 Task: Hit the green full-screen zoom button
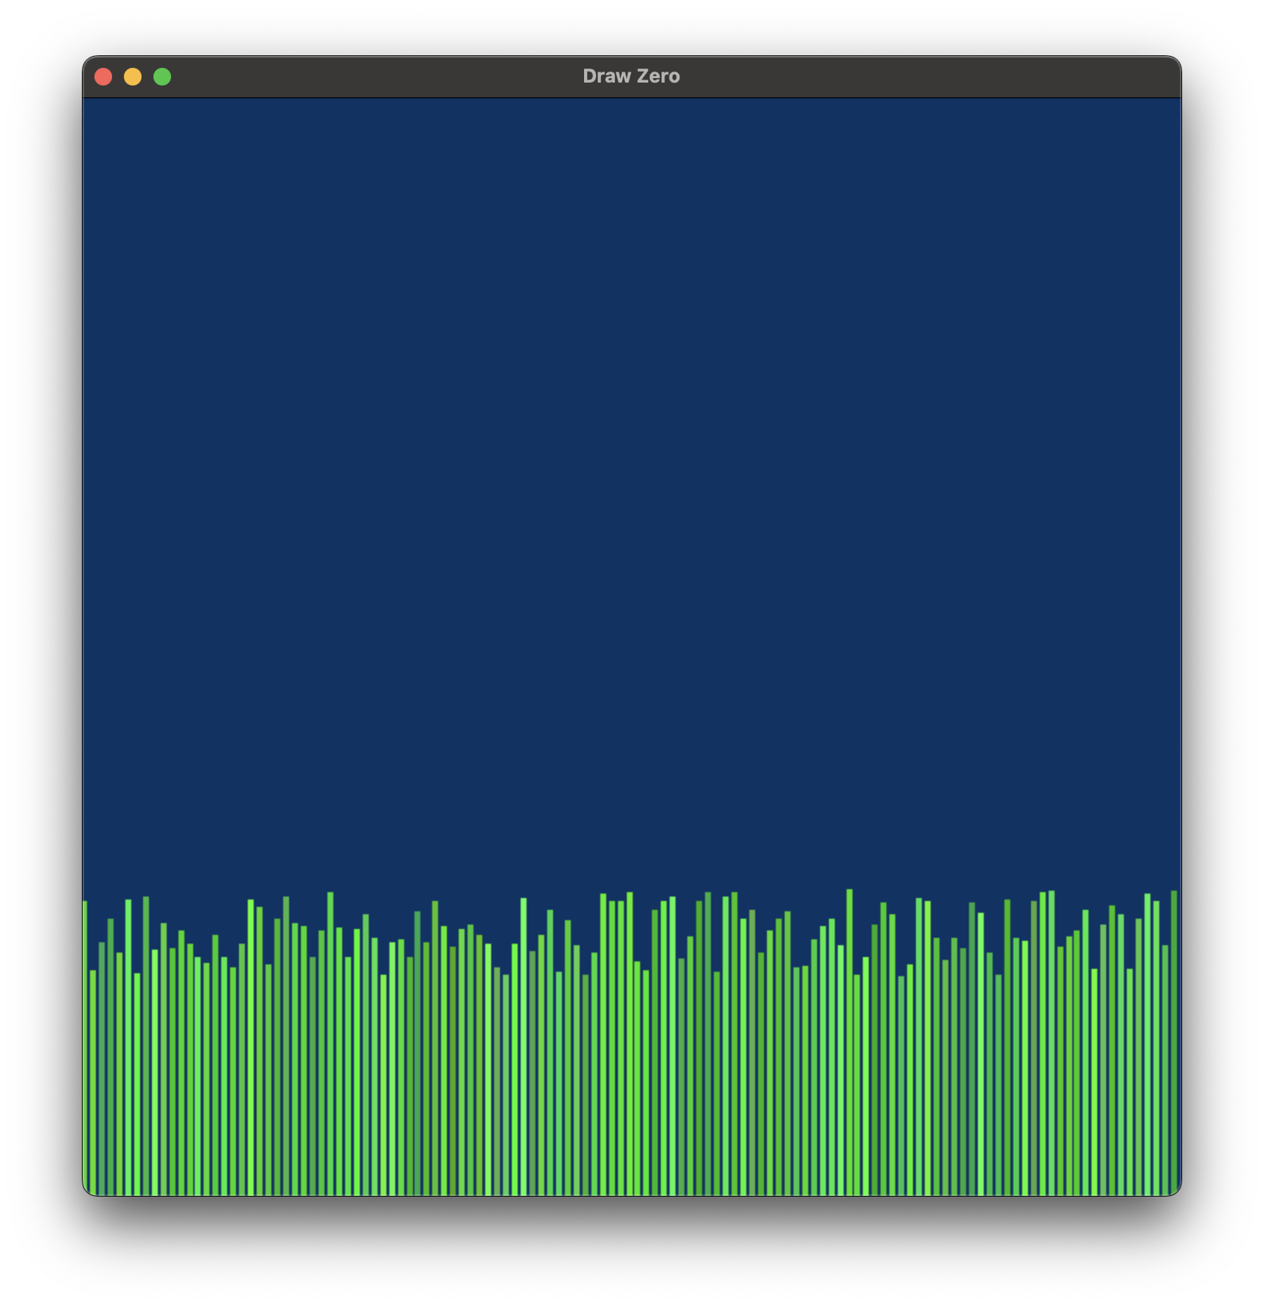[x=162, y=77]
